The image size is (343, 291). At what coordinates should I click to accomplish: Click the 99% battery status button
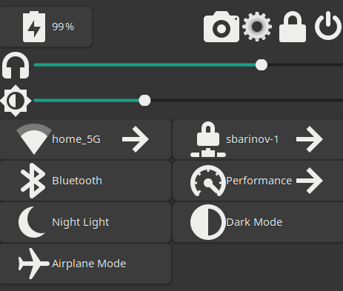click(46, 27)
